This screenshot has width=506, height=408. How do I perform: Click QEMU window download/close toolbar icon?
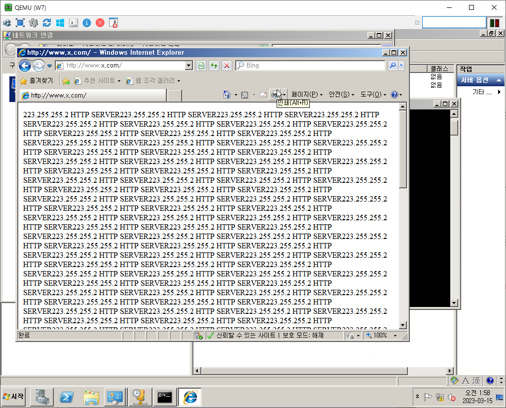coord(113,23)
